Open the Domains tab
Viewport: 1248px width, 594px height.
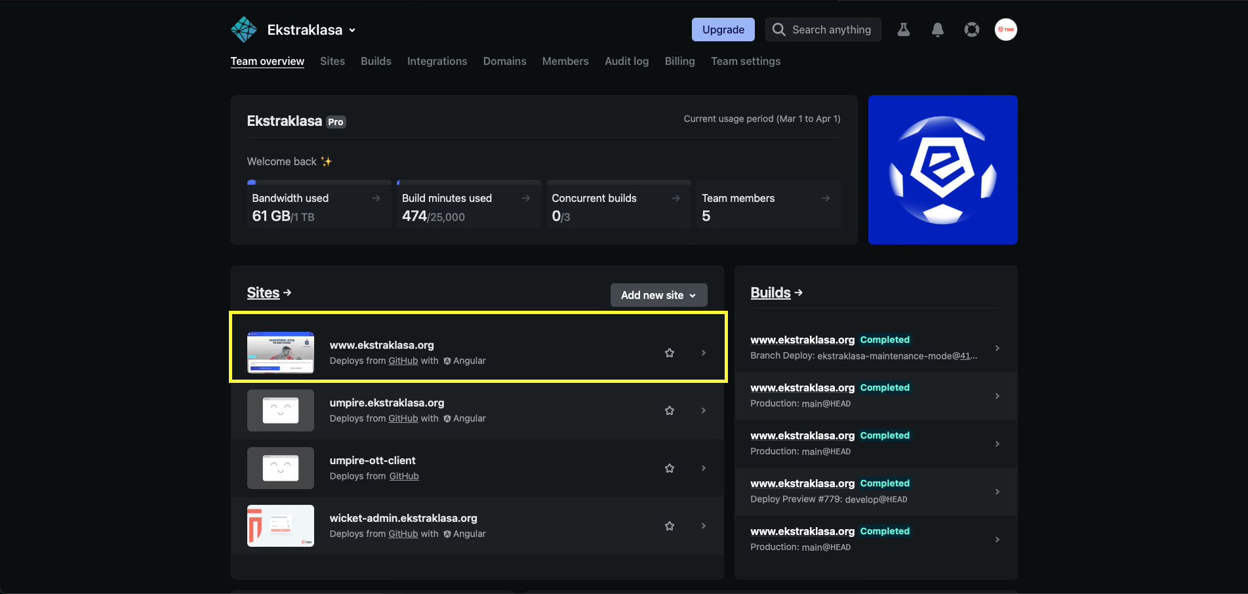point(505,61)
